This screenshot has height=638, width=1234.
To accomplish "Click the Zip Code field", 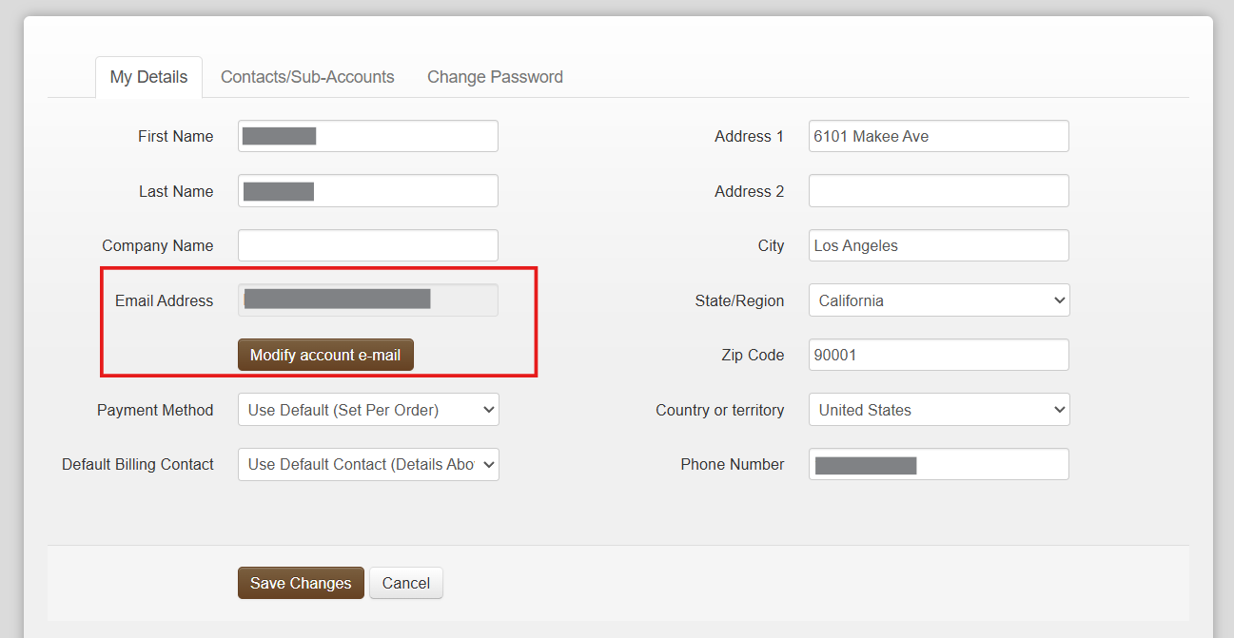I will click(x=938, y=356).
